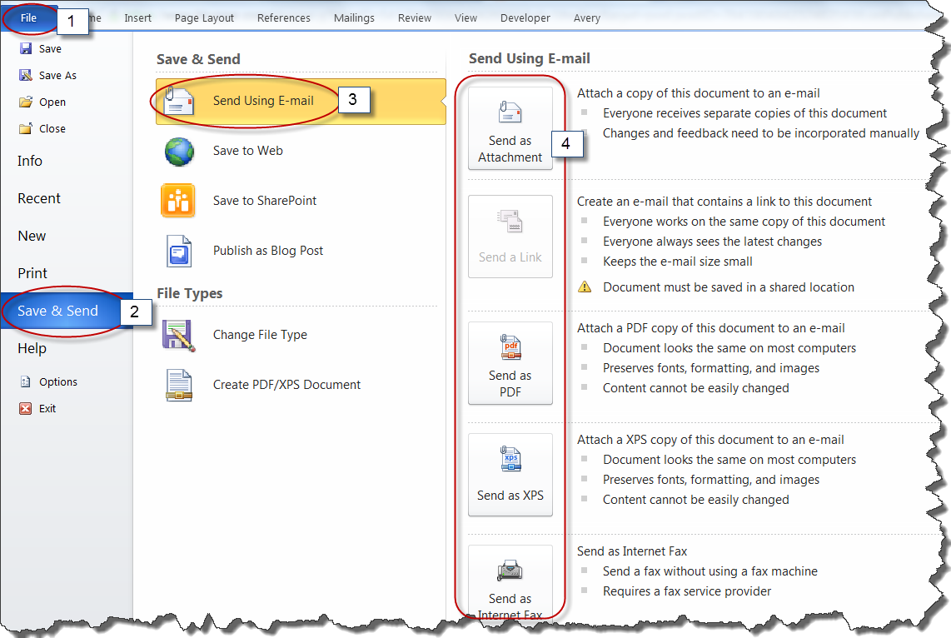
Task: Click 'Attach a copy of this document to an e-mail'
Action: (x=698, y=93)
